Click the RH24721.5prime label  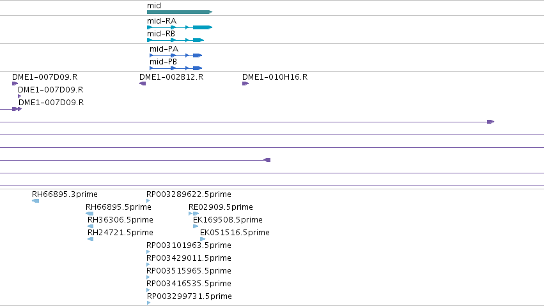(x=120, y=233)
